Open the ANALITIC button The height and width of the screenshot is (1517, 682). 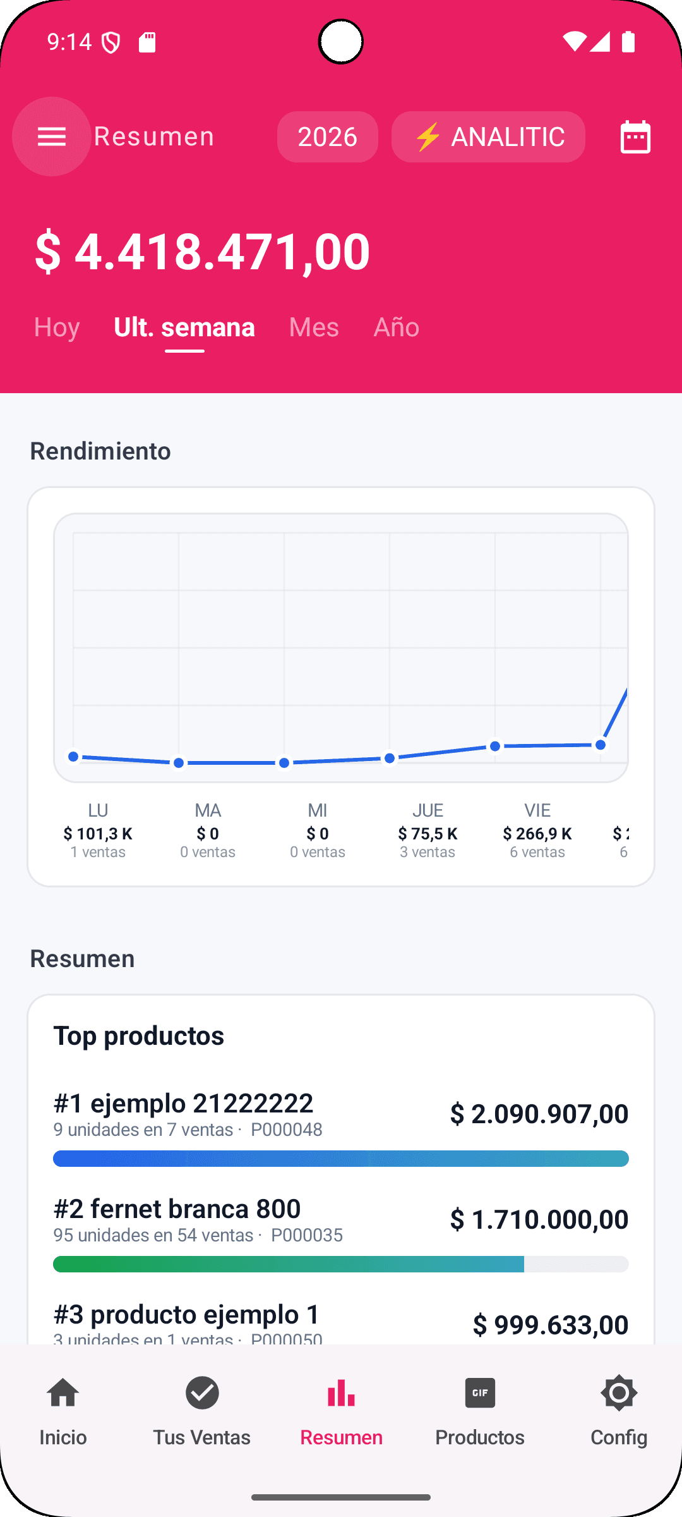click(x=488, y=137)
